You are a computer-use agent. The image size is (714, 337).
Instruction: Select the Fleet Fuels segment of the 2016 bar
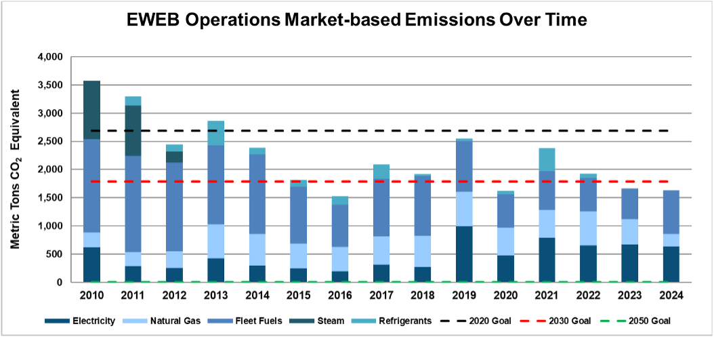[x=340, y=226]
